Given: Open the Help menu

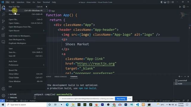Looking at the screenshot, I should [54, 2].
